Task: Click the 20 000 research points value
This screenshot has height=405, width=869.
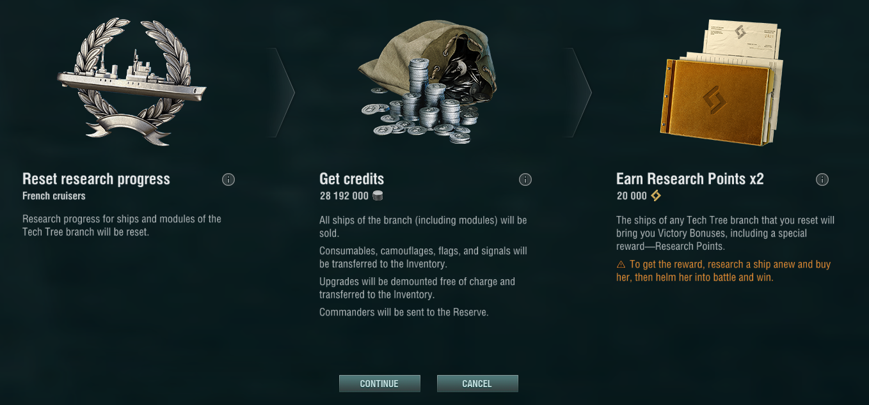Action: pos(632,196)
